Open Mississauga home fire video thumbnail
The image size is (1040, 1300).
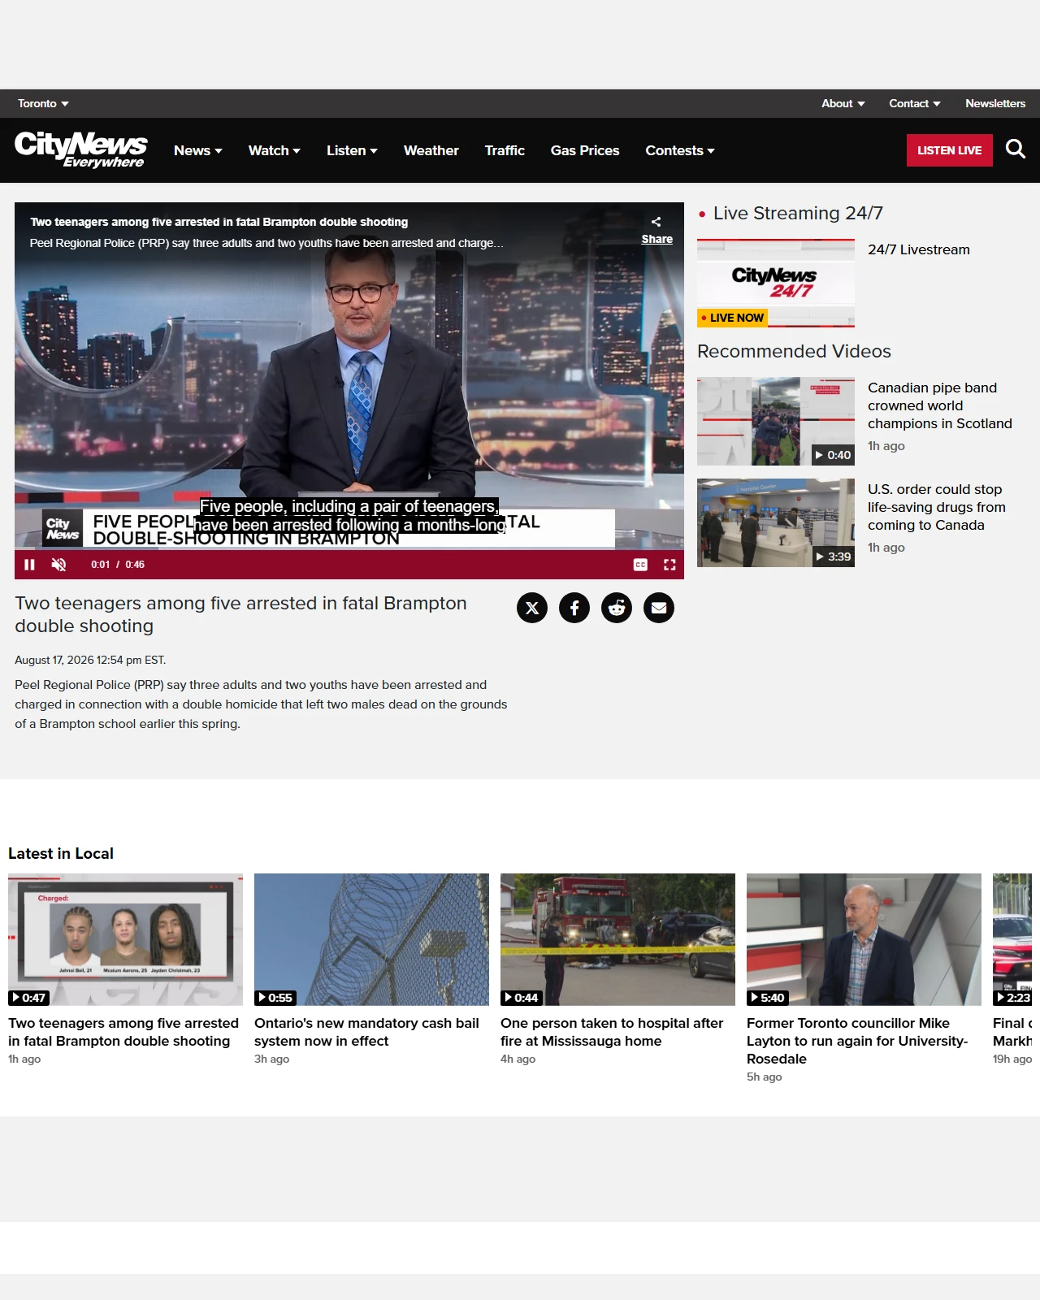(617, 939)
